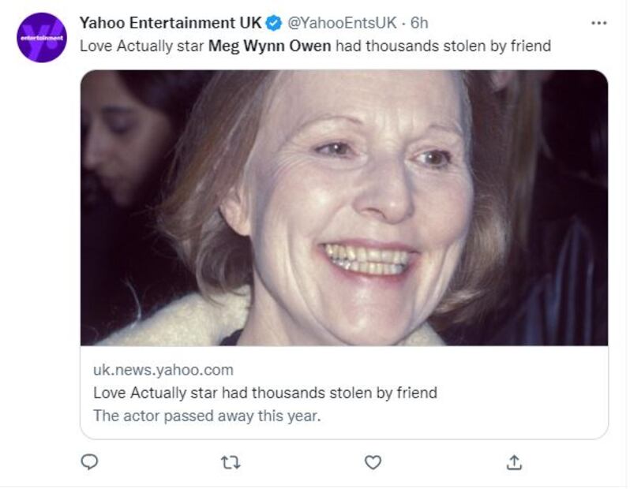Like the tweet with heart icon

[373, 462]
